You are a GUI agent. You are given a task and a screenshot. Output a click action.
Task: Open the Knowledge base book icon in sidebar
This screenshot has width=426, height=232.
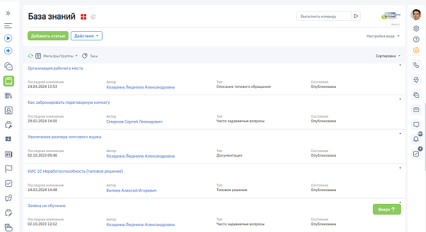click(x=9, y=81)
